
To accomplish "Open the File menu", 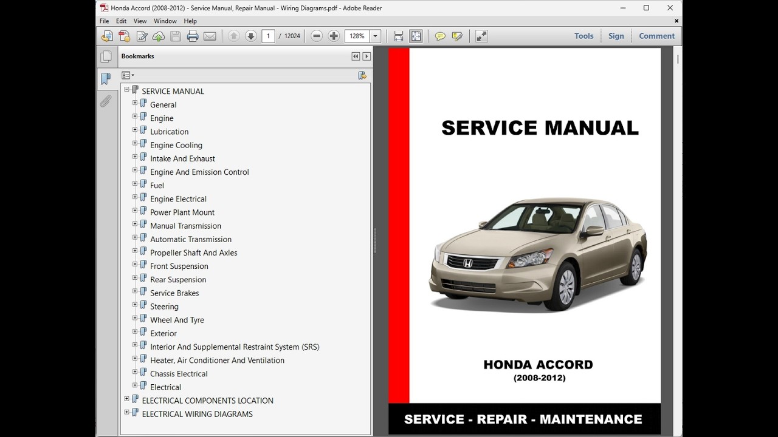I will coord(105,21).
